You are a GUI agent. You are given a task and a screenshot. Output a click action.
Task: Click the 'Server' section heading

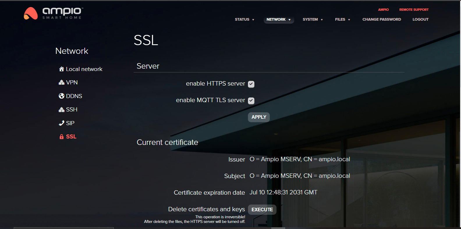(x=148, y=66)
